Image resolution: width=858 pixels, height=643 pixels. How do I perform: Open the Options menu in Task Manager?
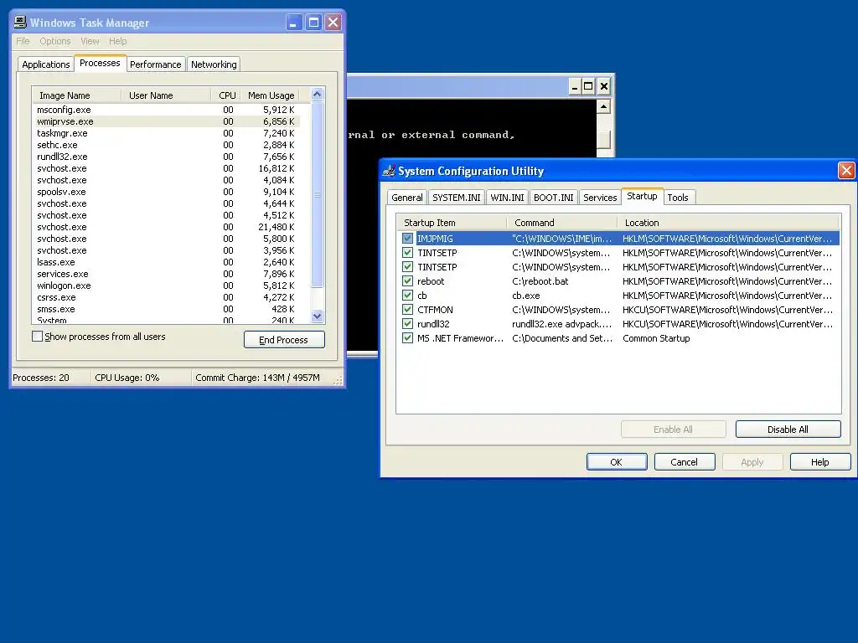coord(54,41)
